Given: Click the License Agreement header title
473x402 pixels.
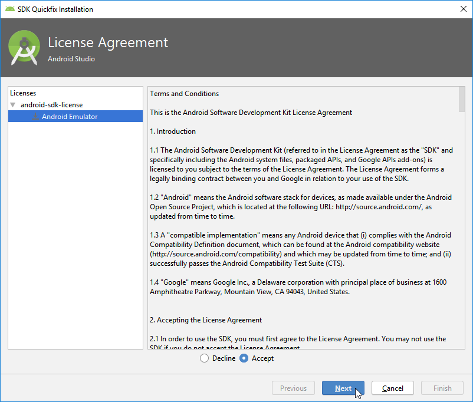Looking at the screenshot, I should pos(108,43).
